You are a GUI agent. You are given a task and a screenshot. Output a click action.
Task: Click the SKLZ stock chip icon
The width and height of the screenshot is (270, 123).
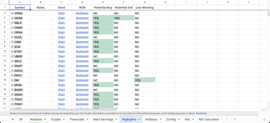pos(12,61)
